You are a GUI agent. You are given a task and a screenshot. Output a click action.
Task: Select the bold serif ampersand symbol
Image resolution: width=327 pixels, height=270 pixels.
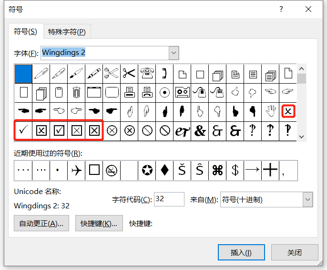pos(200,131)
